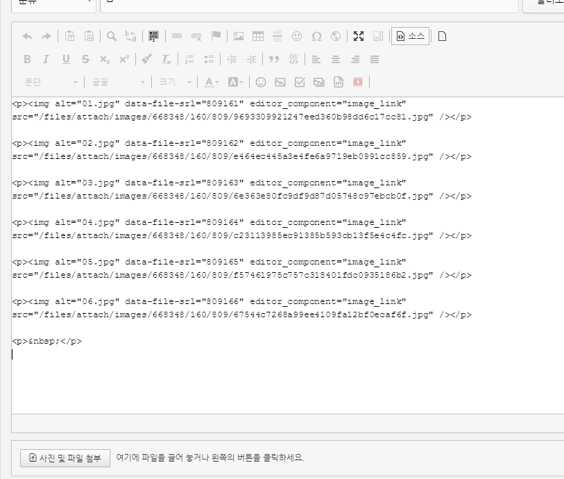Click the blockquote quotation mark icon
This screenshot has height=479, width=564.
[274, 59]
